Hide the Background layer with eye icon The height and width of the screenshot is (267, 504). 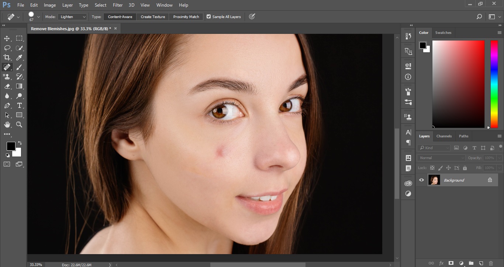(x=421, y=180)
